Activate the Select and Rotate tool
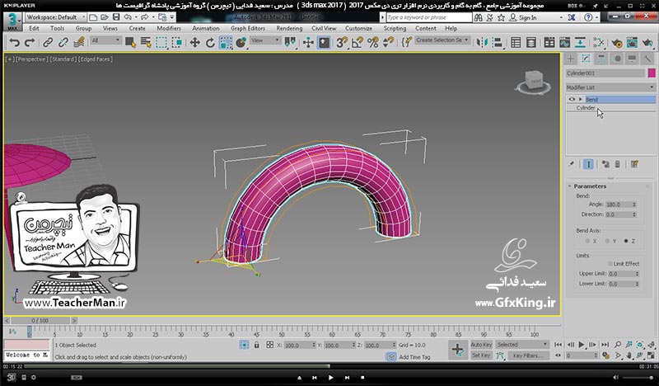Viewport: 659px width, 386px height. point(210,43)
